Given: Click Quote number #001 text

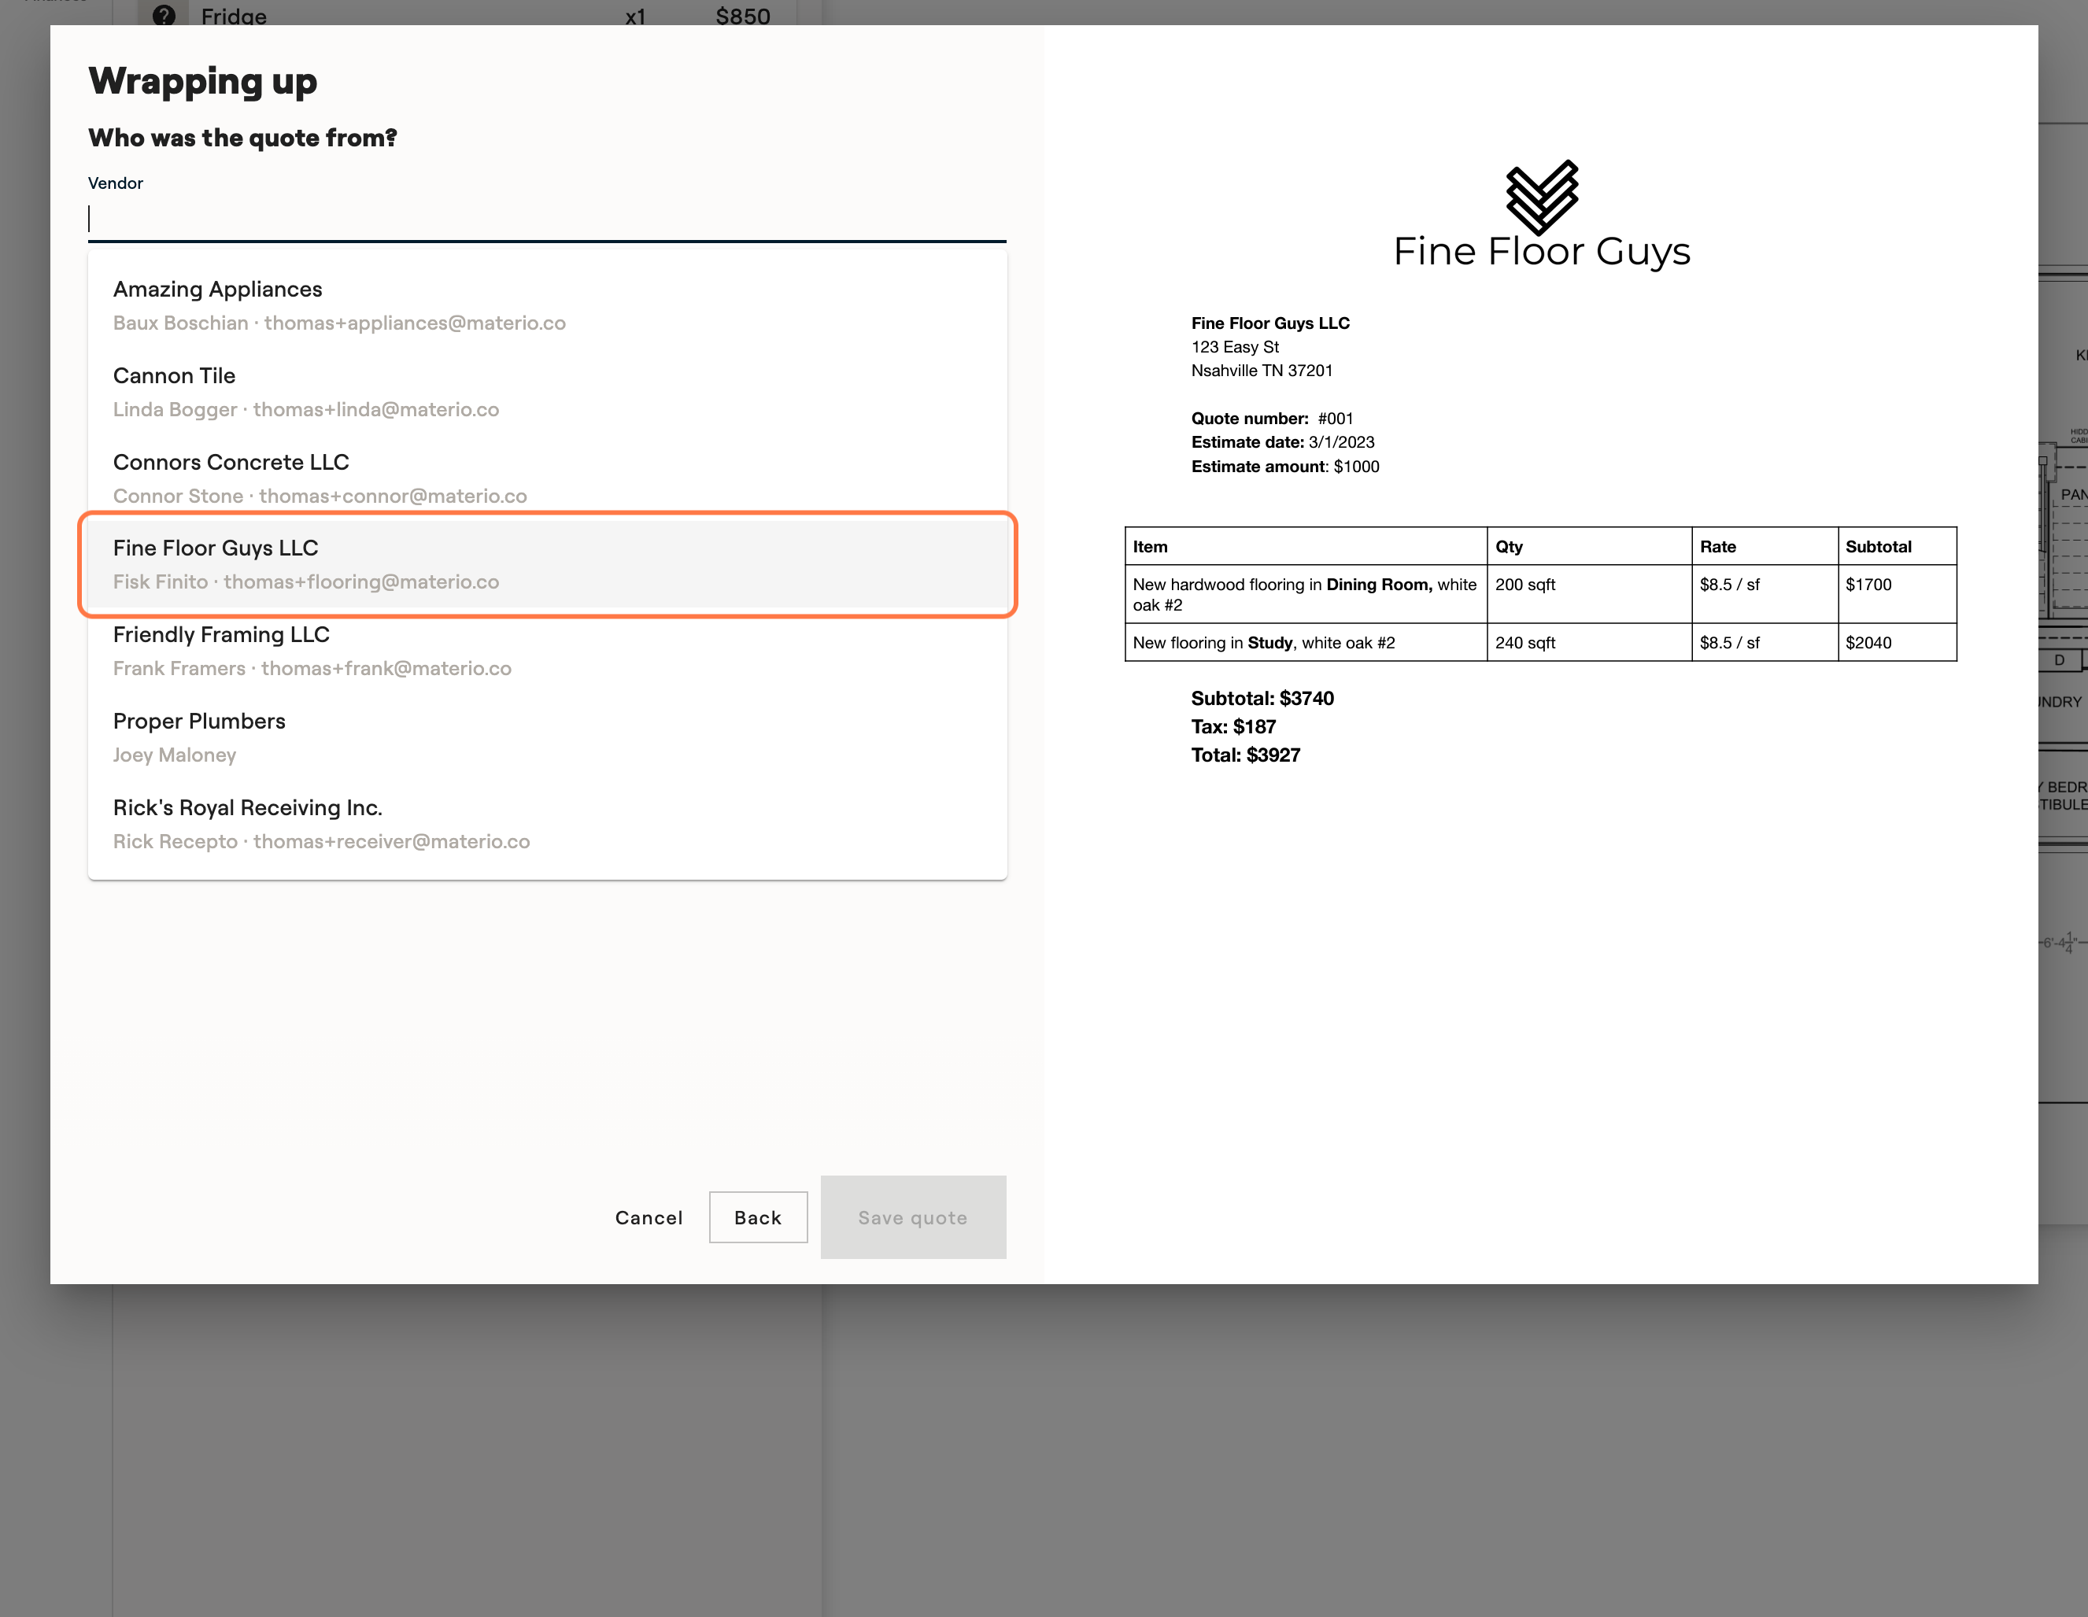Looking at the screenshot, I should [1273, 419].
